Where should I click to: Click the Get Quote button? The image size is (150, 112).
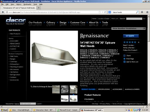(131, 36)
